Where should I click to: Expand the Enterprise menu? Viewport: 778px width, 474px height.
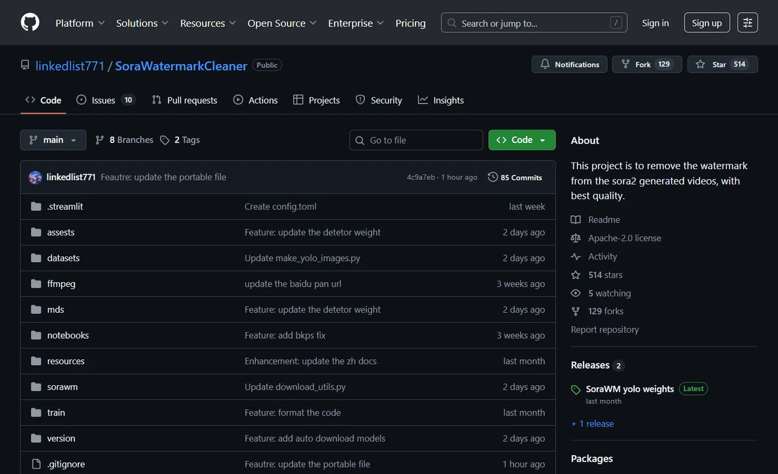356,23
